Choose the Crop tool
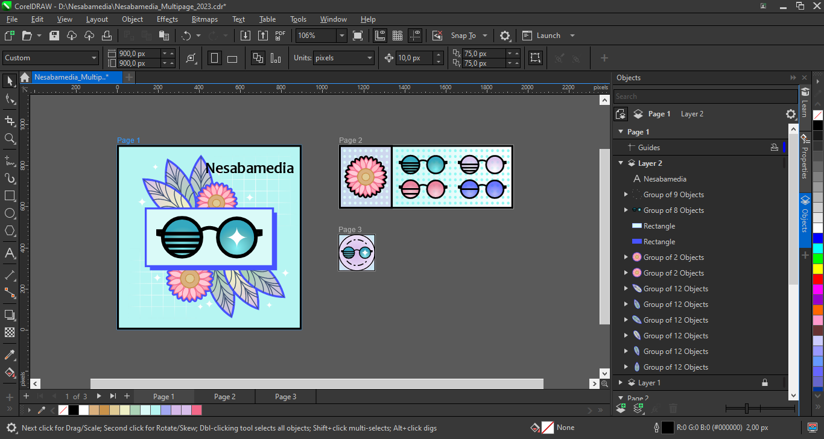The image size is (824, 439). (10, 121)
